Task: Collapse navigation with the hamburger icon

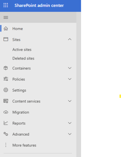Action: [x=6, y=18]
